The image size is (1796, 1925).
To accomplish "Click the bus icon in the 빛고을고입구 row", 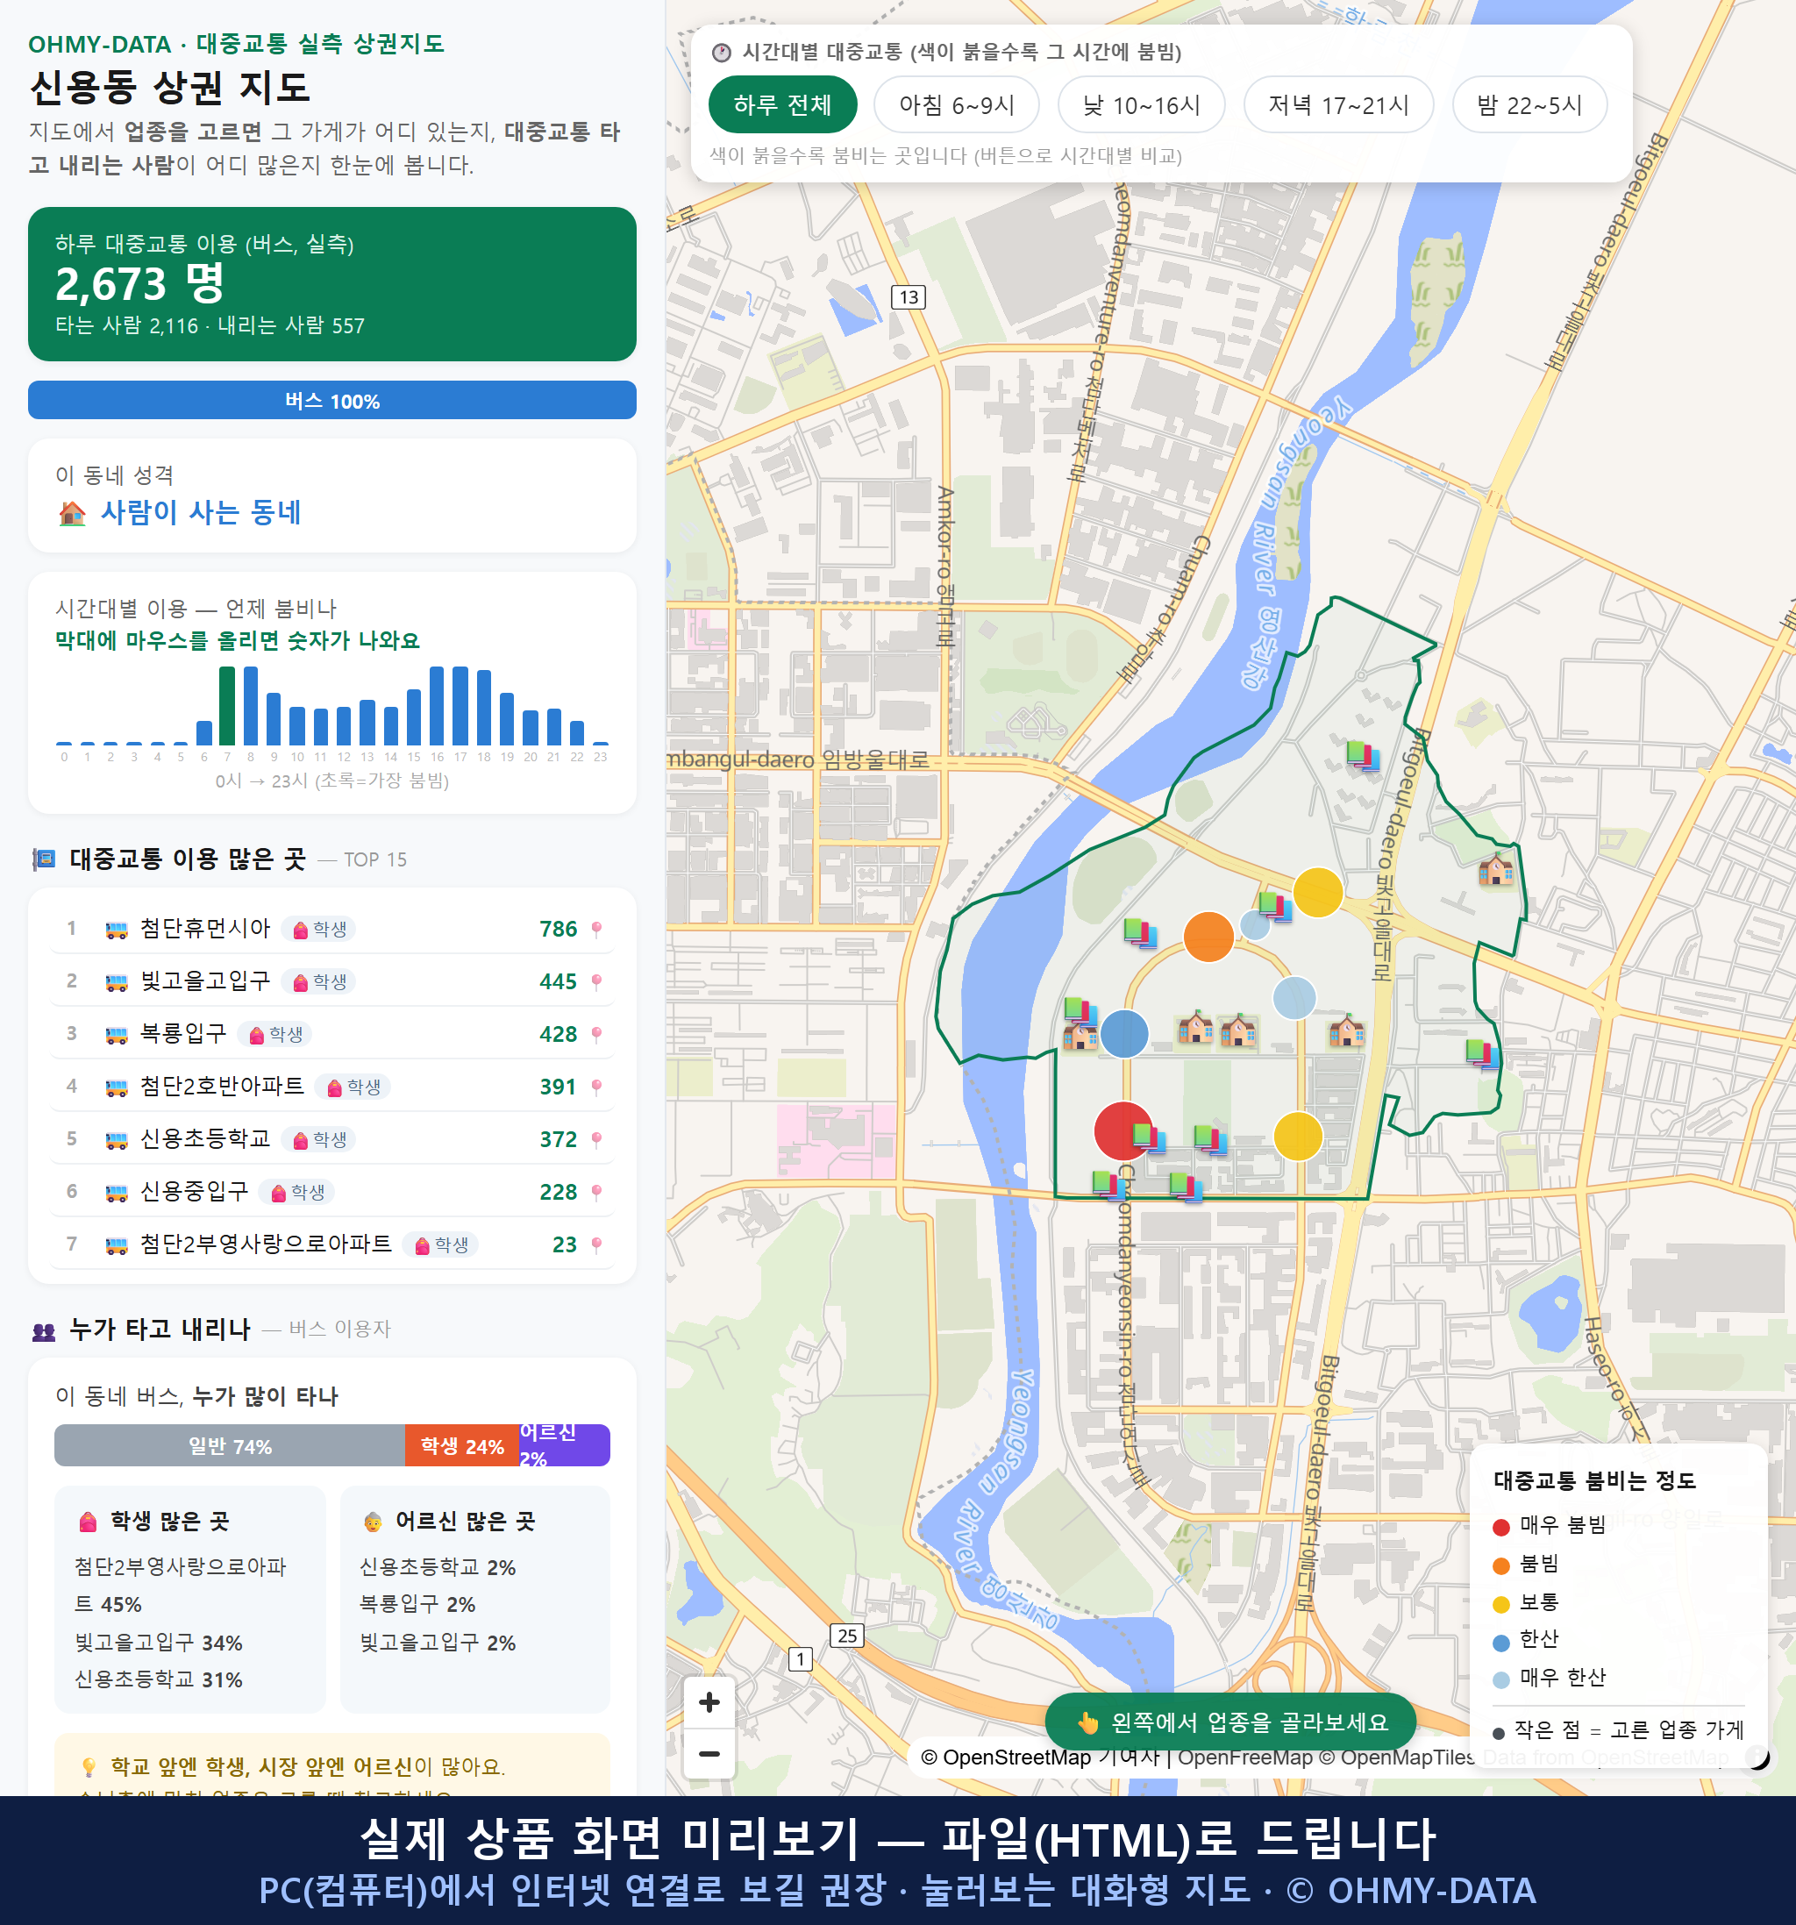I will click(116, 982).
